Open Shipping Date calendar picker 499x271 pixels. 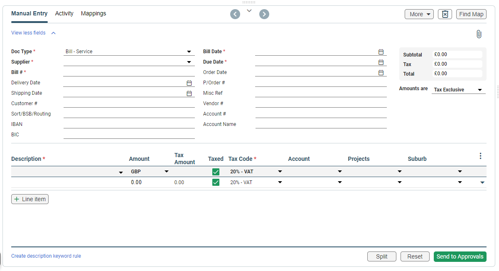189,93
